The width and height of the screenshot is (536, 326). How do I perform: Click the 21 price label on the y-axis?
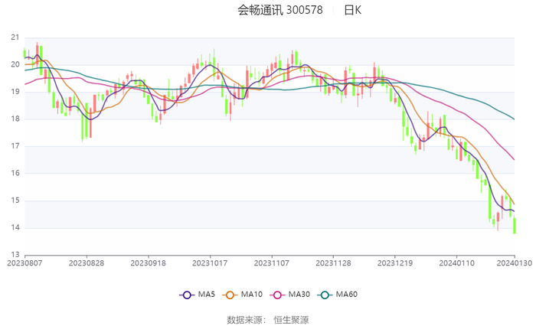point(15,37)
